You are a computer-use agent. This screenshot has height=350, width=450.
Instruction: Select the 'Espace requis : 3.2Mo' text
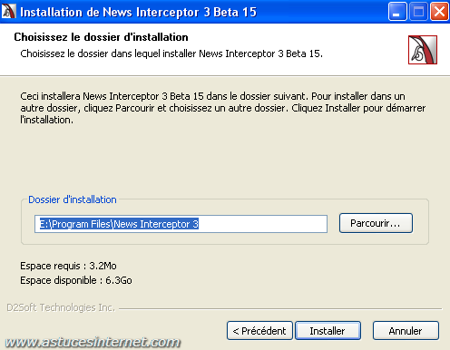tap(68, 266)
